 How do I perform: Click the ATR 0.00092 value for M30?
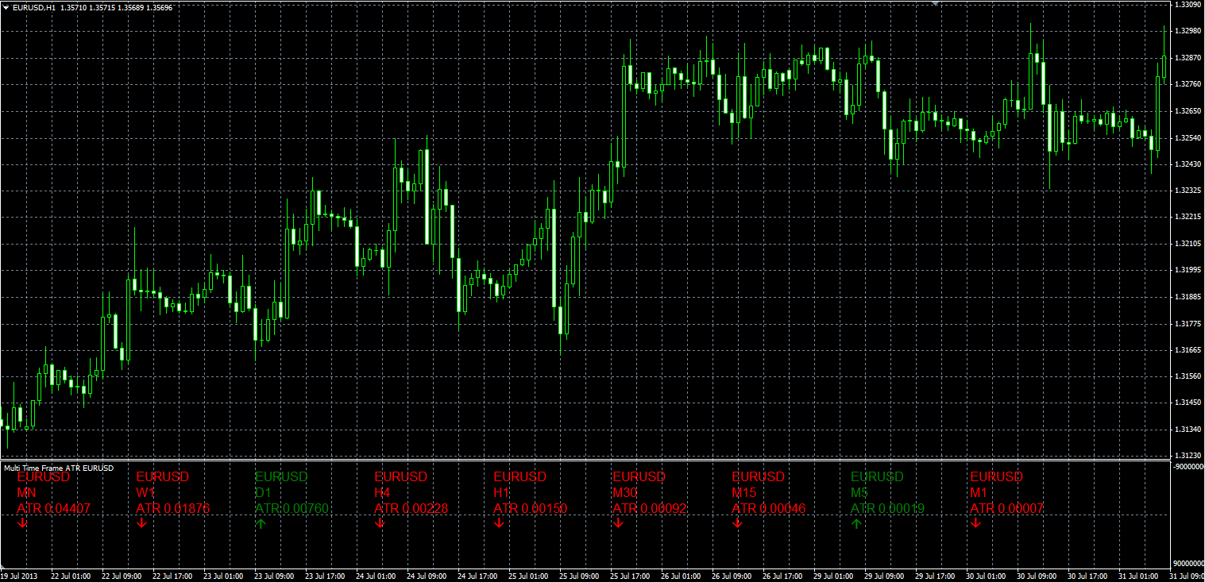(x=650, y=508)
